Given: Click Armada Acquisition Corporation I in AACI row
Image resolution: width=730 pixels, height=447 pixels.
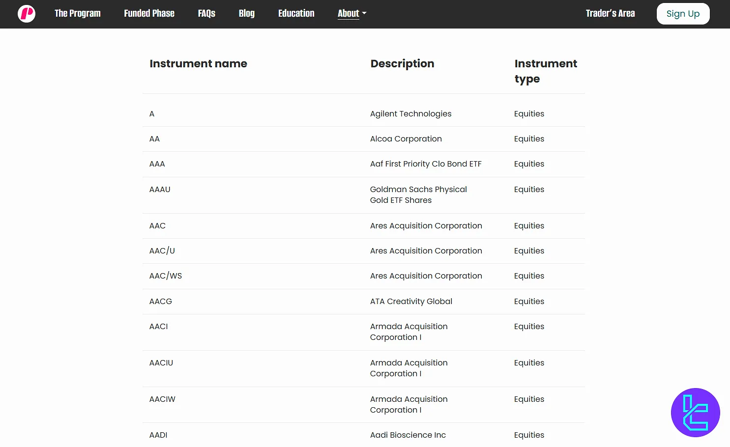Looking at the screenshot, I should [x=409, y=332].
